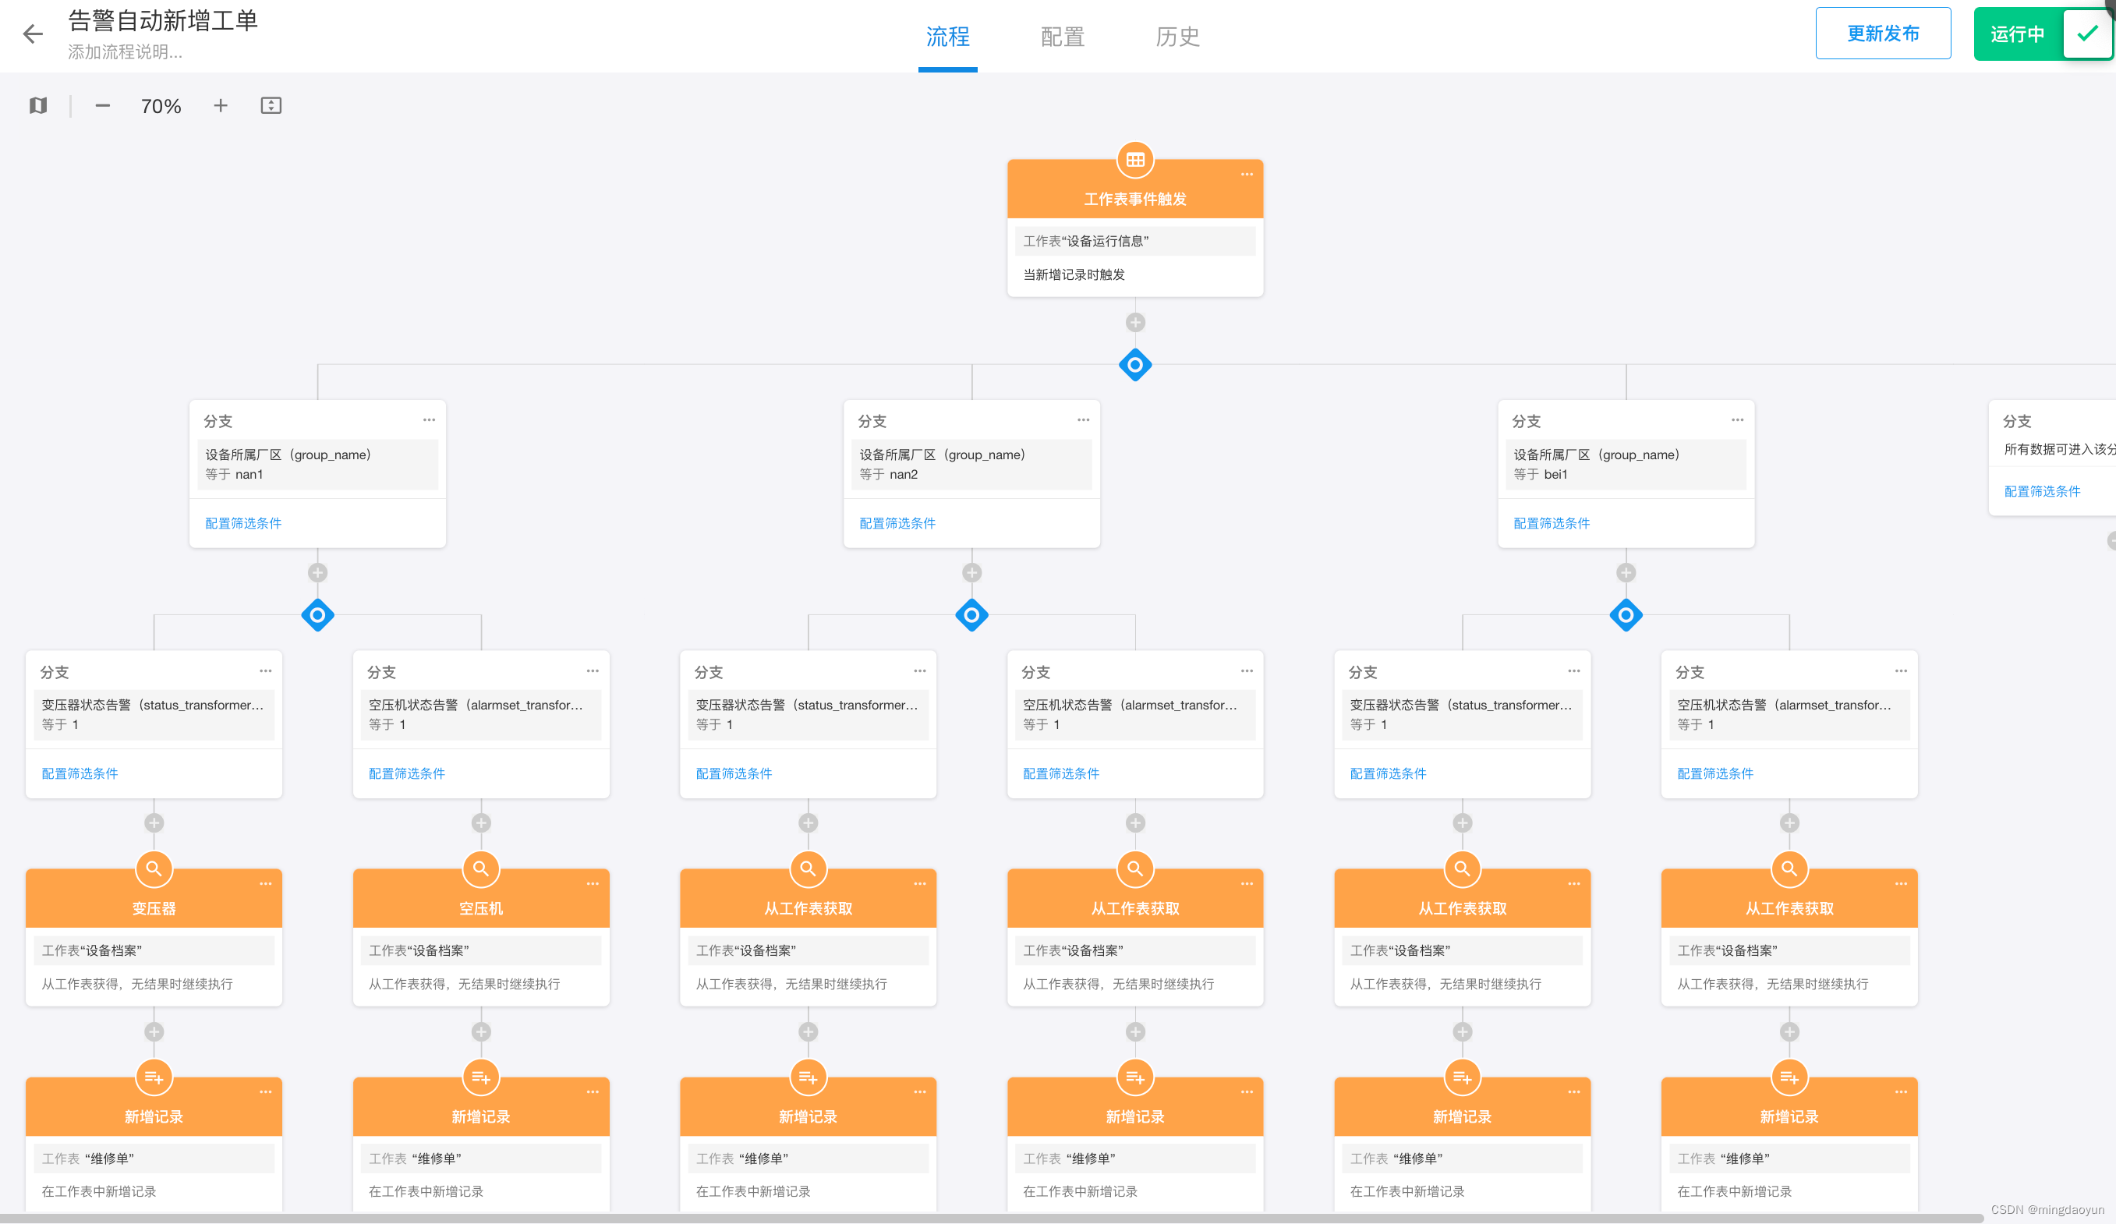Add node below 空压机 node

[x=481, y=1031]
